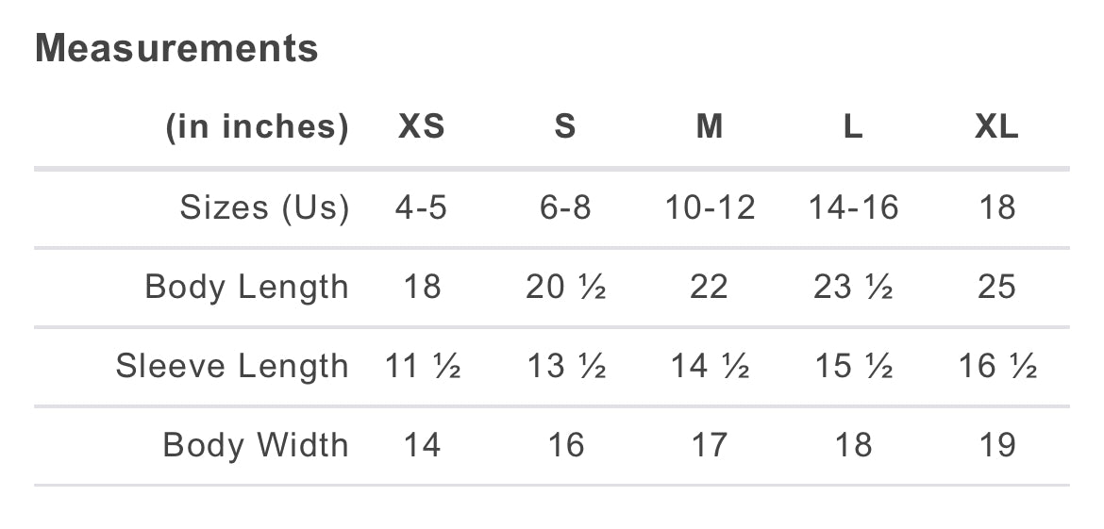The image size is (1104, 529).
Task: Click the "Body Length" row label
Action: tap(246, 287)
